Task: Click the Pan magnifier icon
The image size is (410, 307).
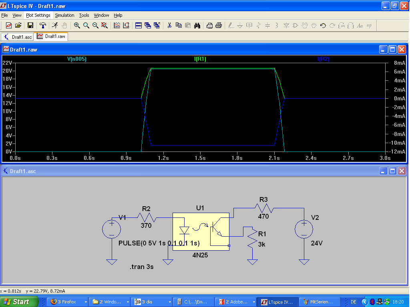Action: coord(86,26)
